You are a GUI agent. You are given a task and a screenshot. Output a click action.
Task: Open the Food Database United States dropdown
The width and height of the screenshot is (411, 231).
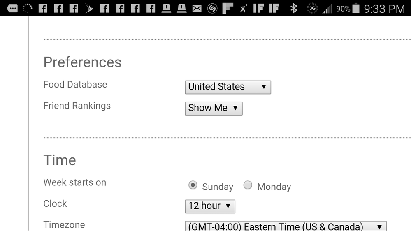pos(228,87)
